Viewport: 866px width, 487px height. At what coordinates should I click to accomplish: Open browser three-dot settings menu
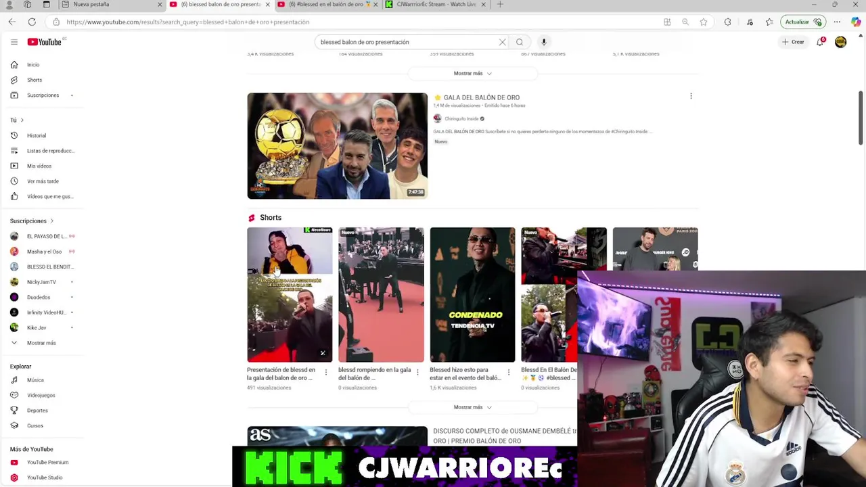tap(837, 22)
